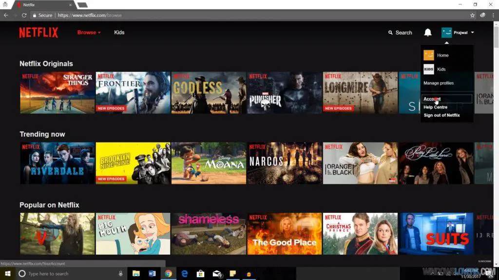The height and width of the screenshot is (280, 499).
Task: Open File Explorer from taskbar
Action: [136, 273]
